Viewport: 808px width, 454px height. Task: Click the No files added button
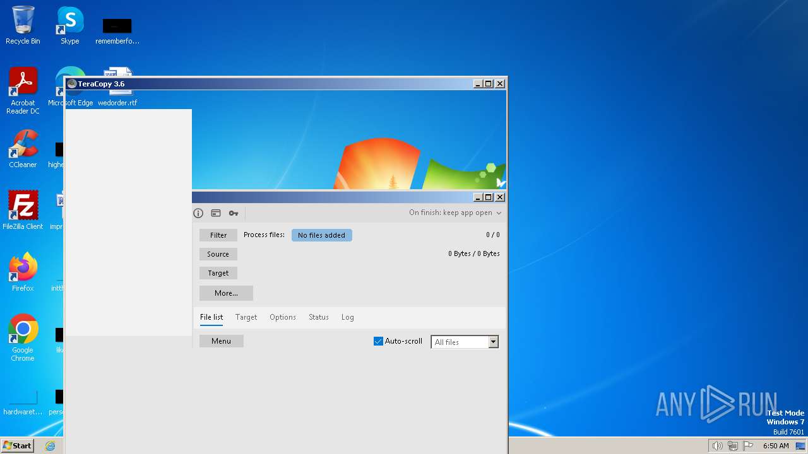(x=322, y=235)
